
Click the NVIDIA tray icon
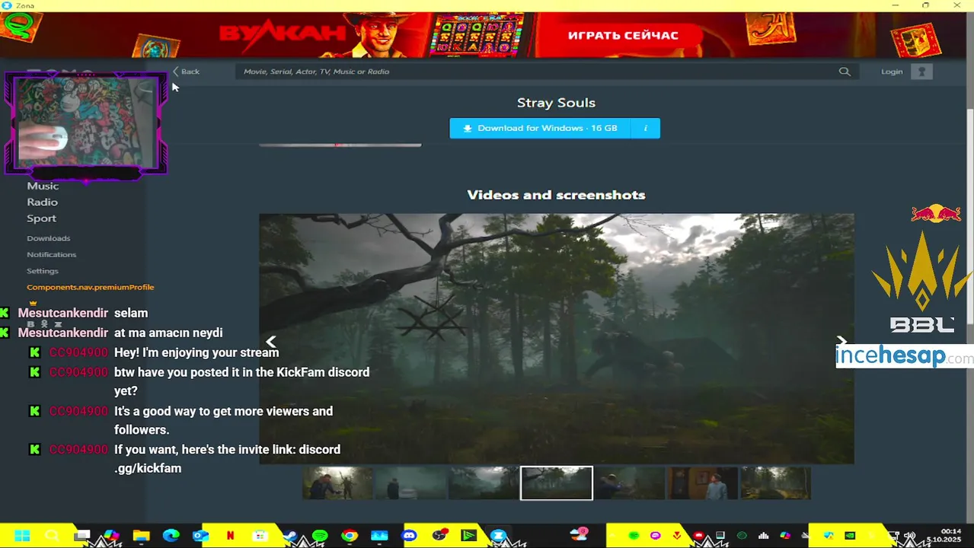[850, 535]
